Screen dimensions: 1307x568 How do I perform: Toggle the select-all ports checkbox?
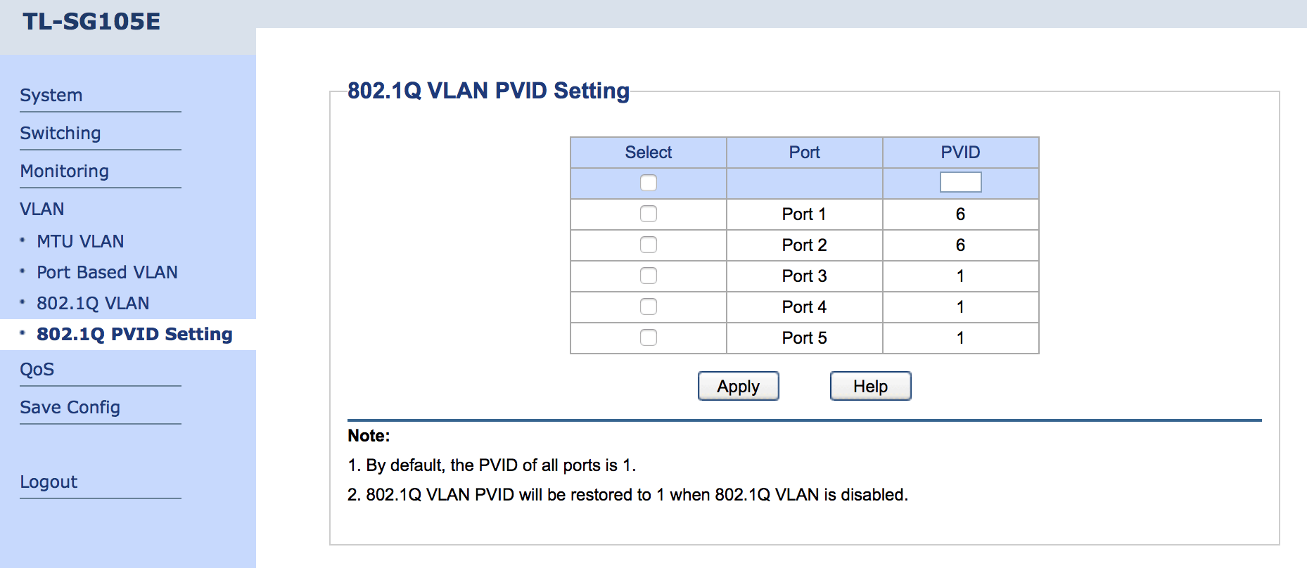click(x=648, y=183)
